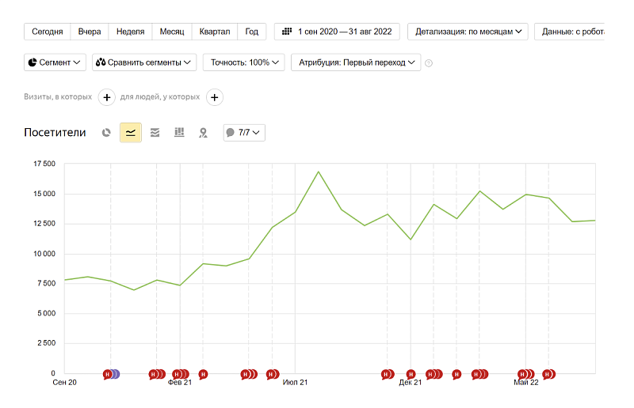Open date range picker 1 сен 2020

[x=337, y=32]
